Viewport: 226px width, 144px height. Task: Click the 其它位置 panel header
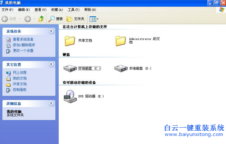pyautogui.click(x=29, y=64)
